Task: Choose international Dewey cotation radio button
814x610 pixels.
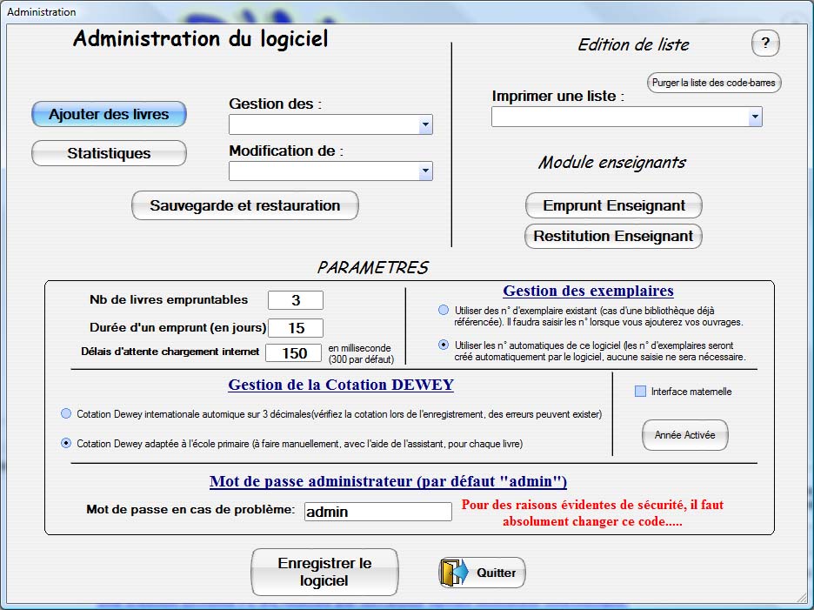Action: (67, 413)
